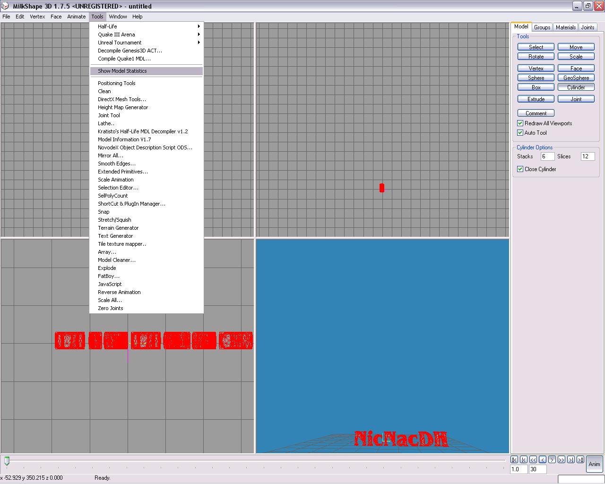
Task: Activate the Rotate tool button
Action: tap(536, 57)
